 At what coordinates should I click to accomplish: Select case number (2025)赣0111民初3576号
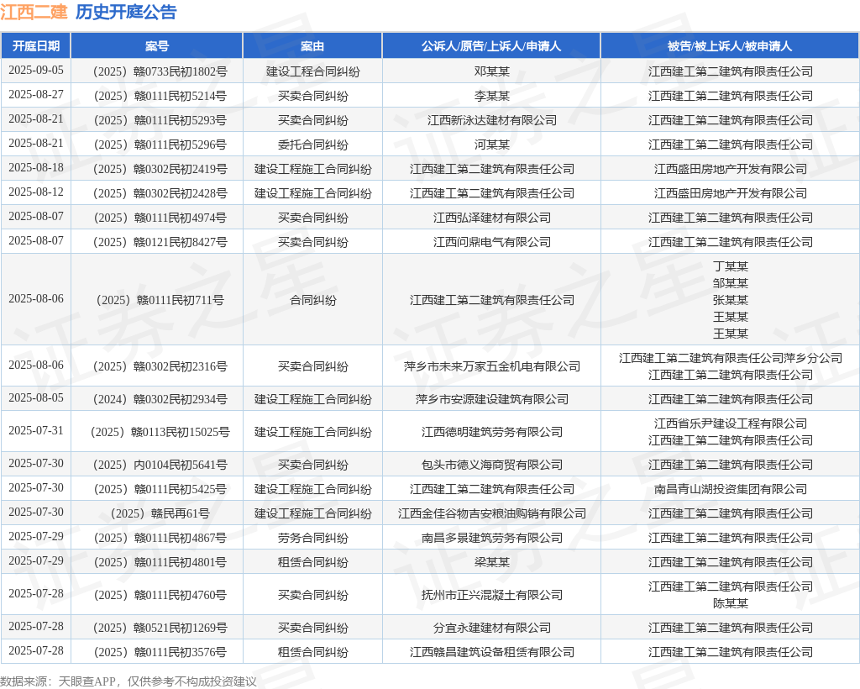point(160,652)
